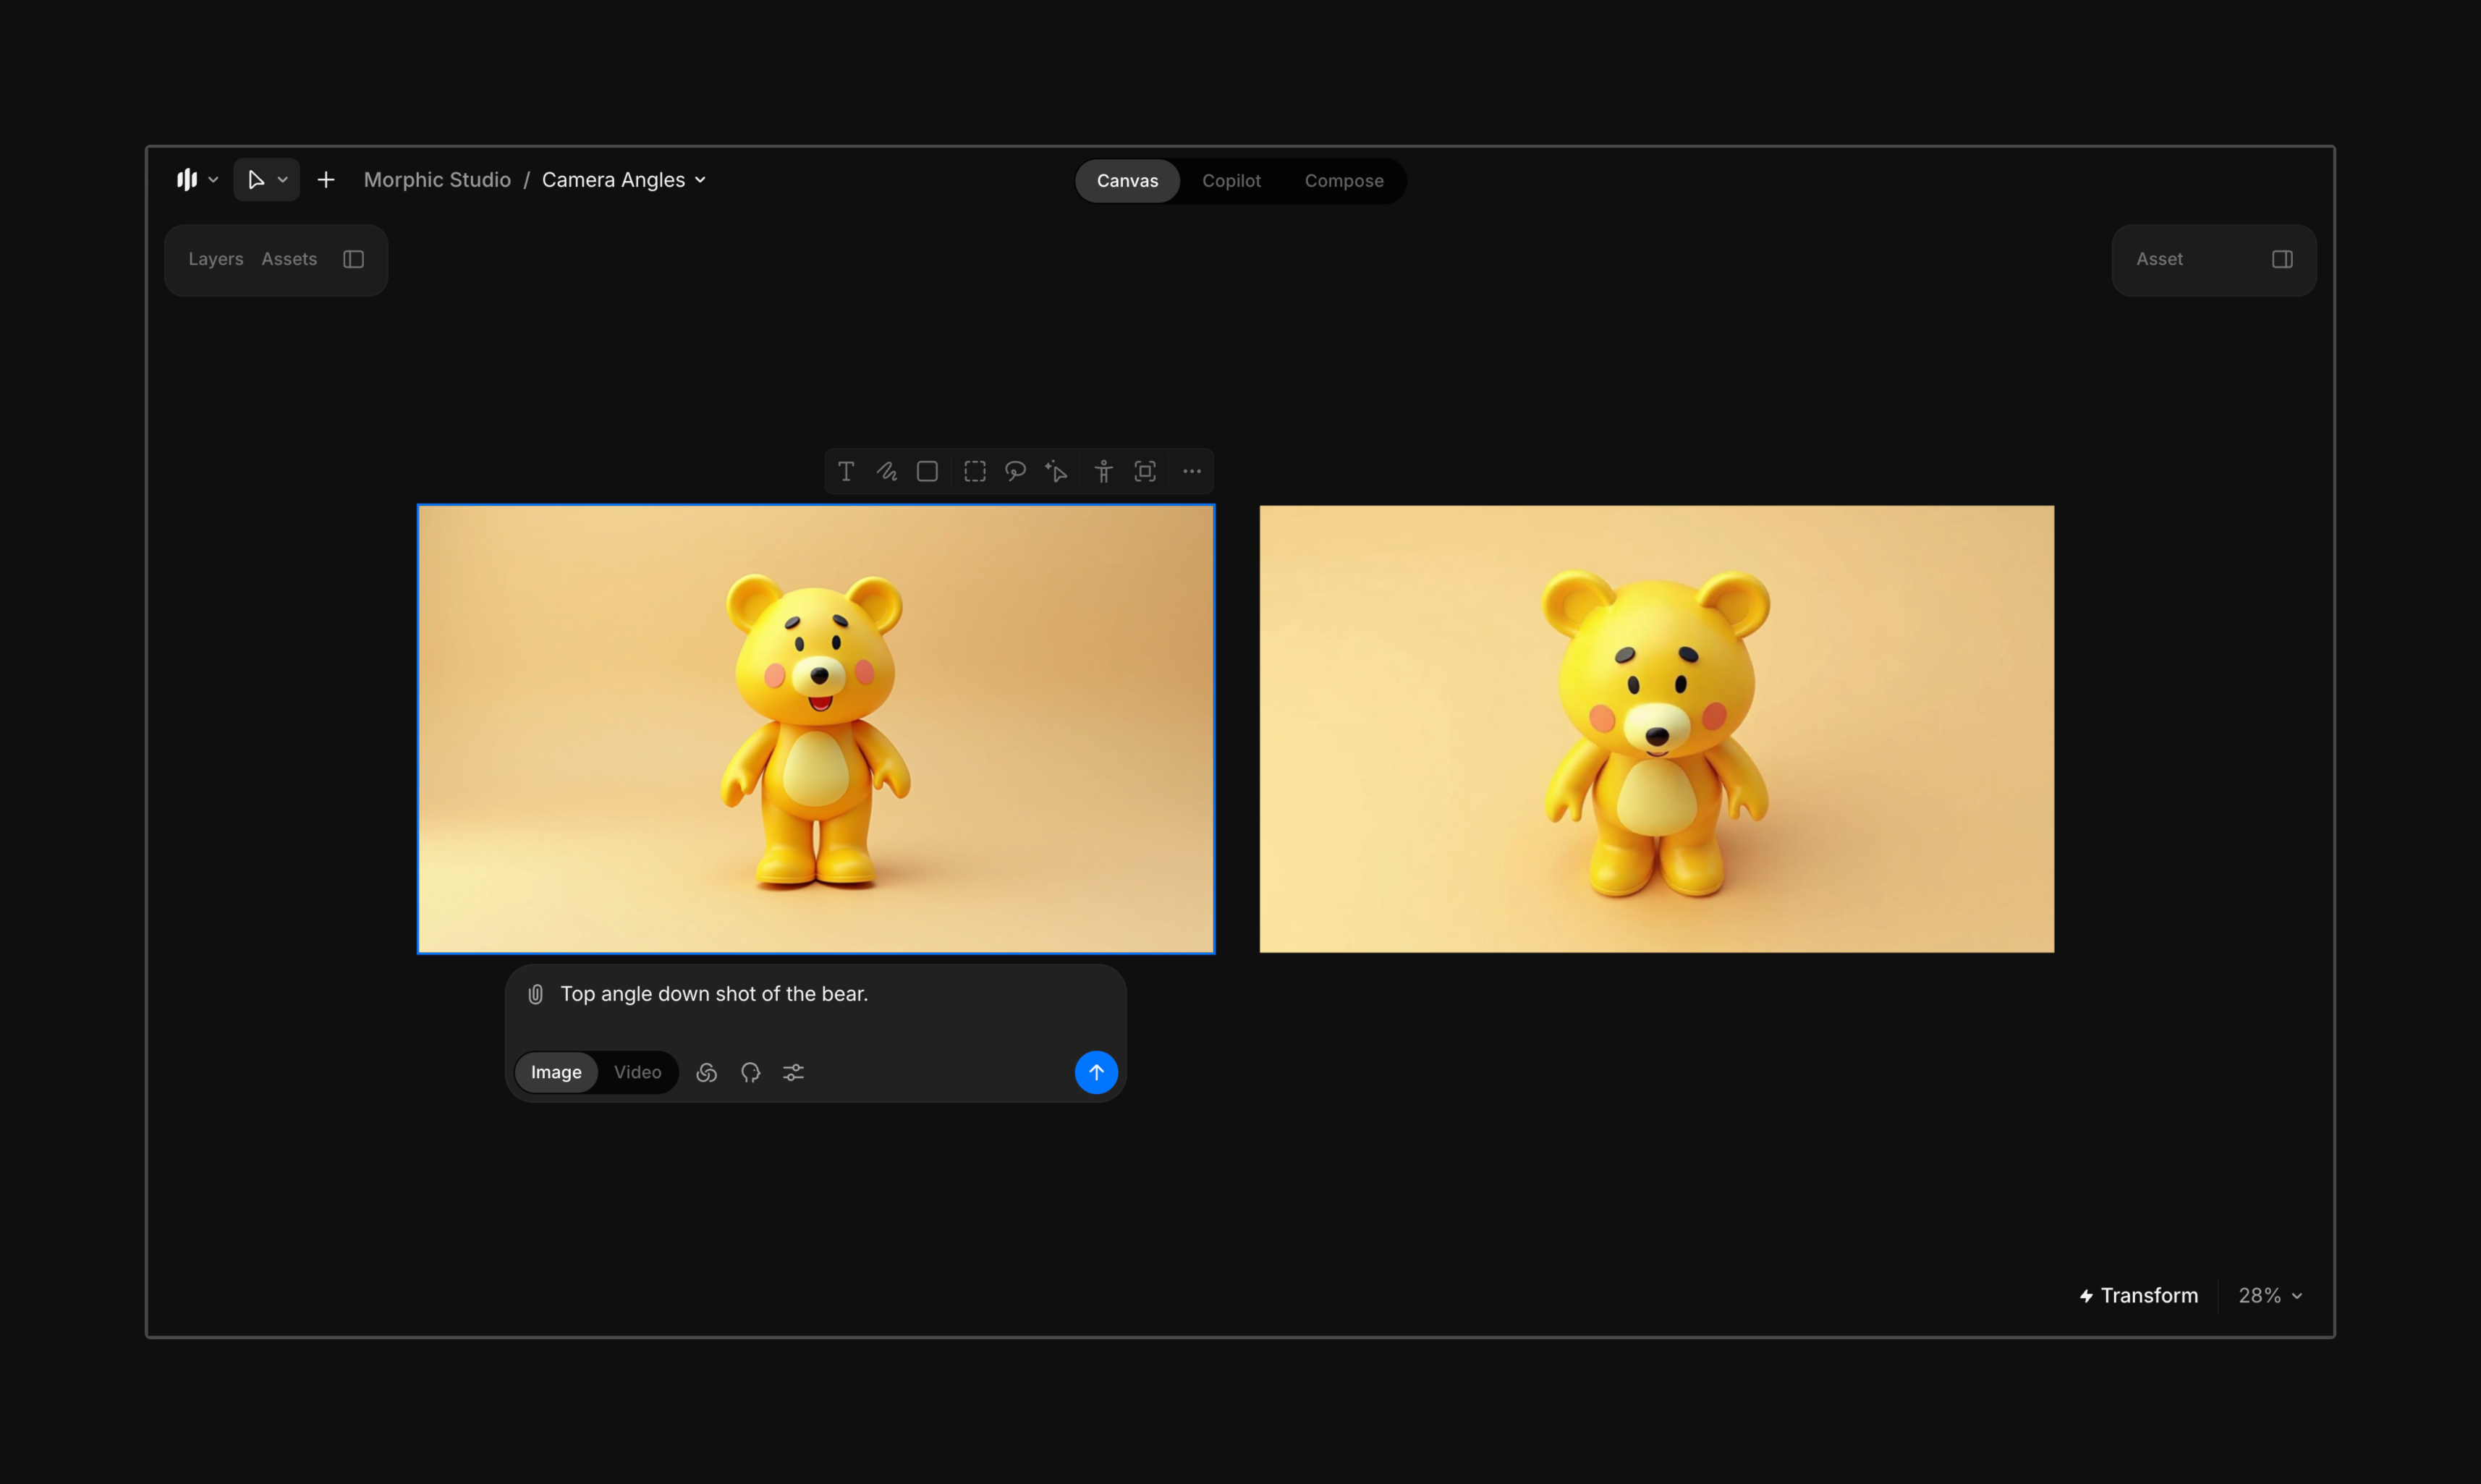The width and height of the screenshot is (2481, 1484).
Task: Choose the rounded rectangle shape tool
Action: tap(927, 472)
